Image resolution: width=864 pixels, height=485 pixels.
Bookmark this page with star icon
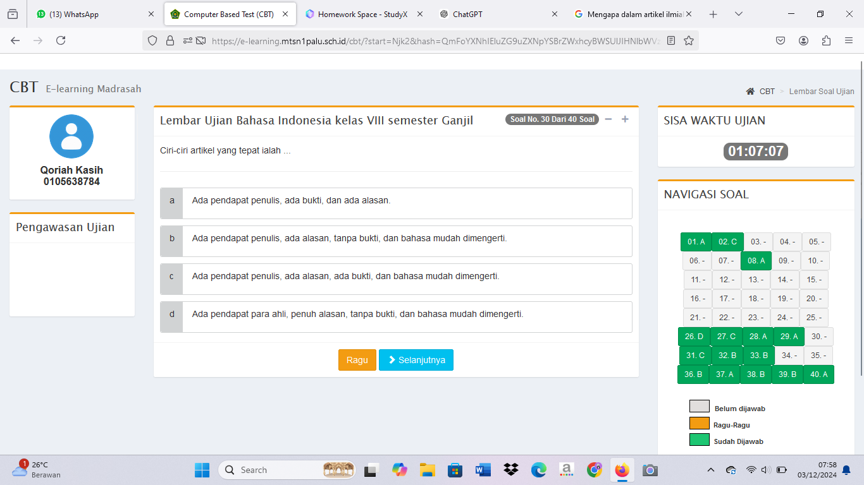pyautogui.click(x=689, y=40)
